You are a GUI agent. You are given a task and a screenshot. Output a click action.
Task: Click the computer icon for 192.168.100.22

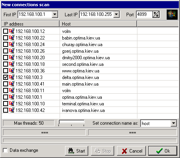[x=12, y=38]
